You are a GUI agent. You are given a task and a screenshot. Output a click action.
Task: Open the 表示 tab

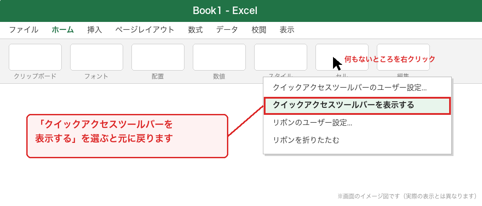click(x=287, y=30)
